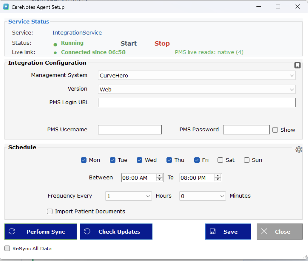
Task: Click the CareNotes app icon in title bar
Action: (x=6, y=7)
